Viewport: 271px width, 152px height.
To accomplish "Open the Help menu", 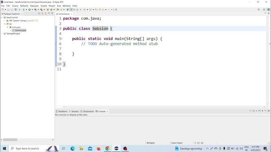I will point(75,6).
